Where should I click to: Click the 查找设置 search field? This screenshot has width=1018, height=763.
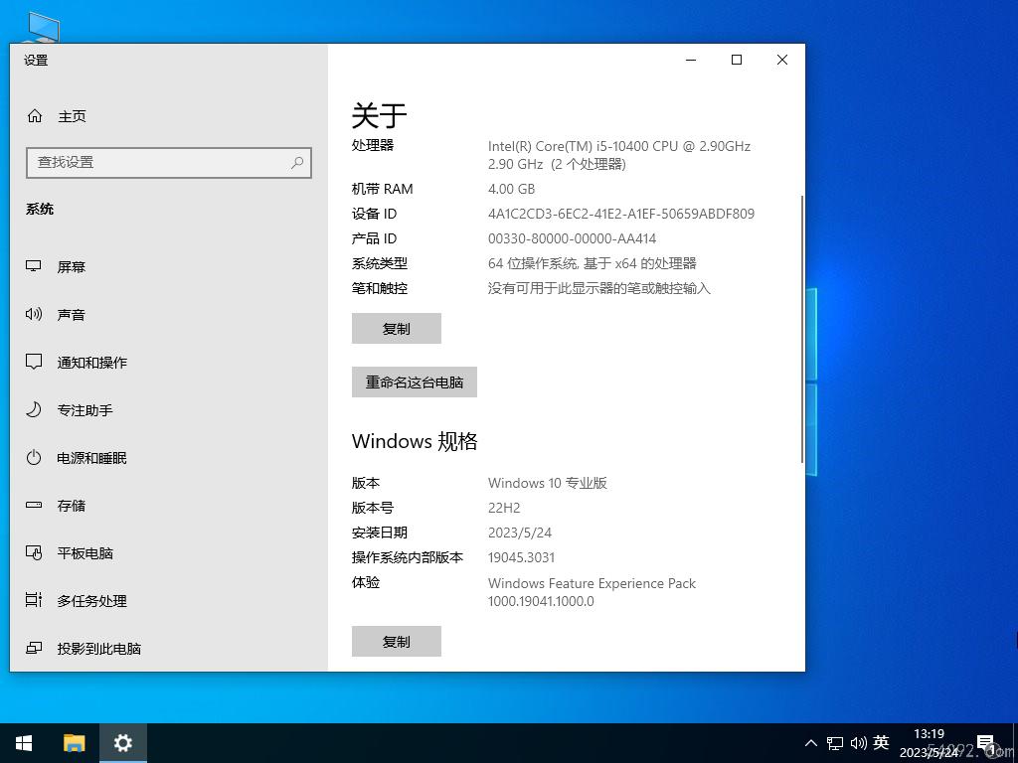pyautogui.click(x=169, y=162)
